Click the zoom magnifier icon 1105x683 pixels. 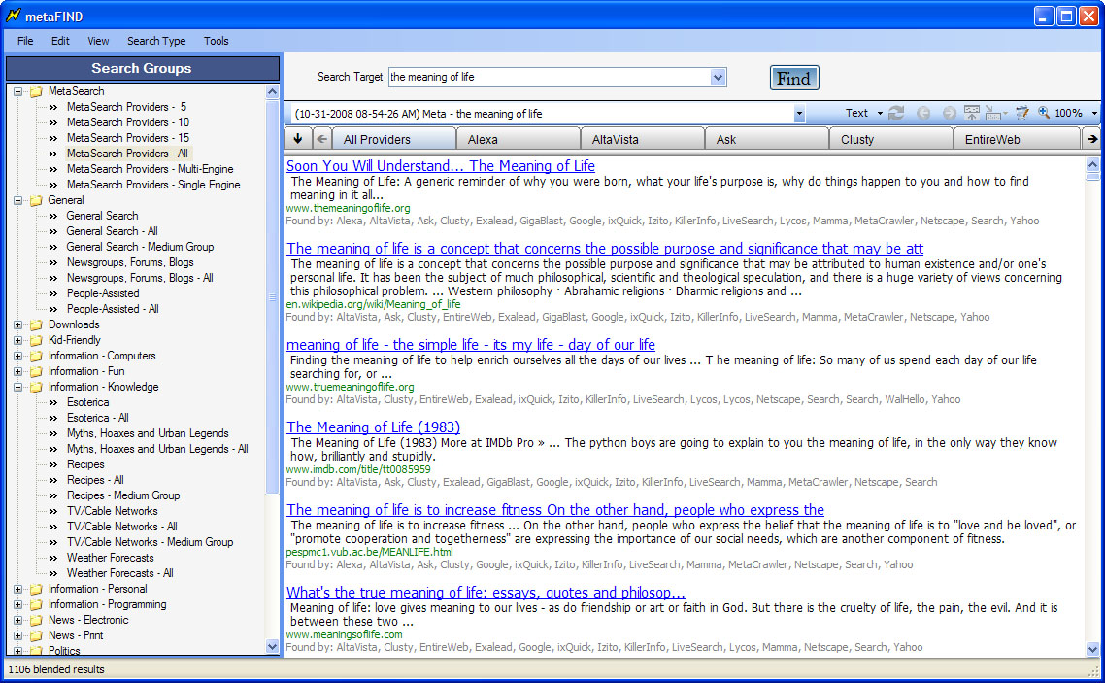1044,113
